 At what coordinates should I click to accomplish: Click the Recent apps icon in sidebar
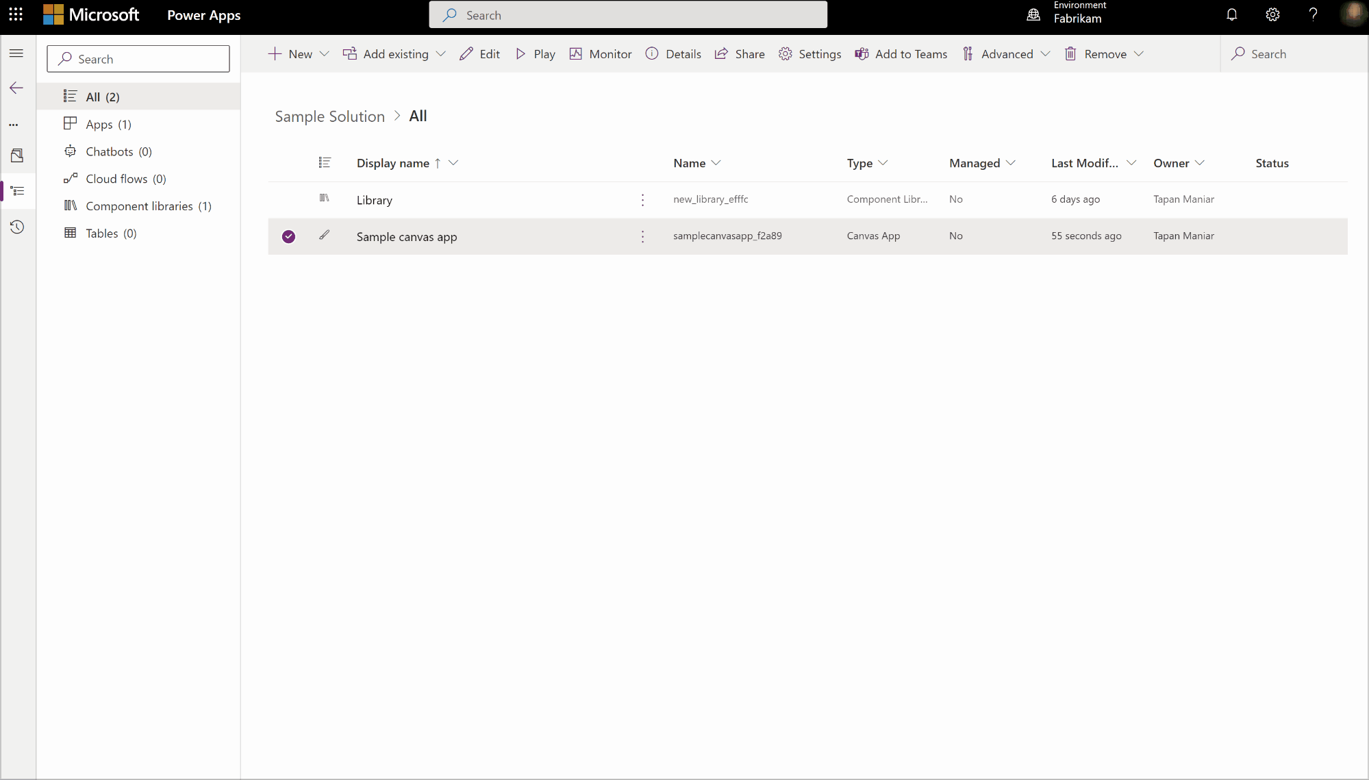(17, 227)
